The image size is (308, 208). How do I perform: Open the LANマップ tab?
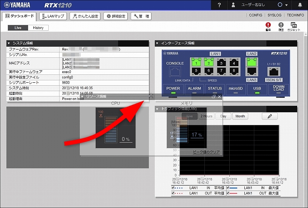[x=53, y=16]
